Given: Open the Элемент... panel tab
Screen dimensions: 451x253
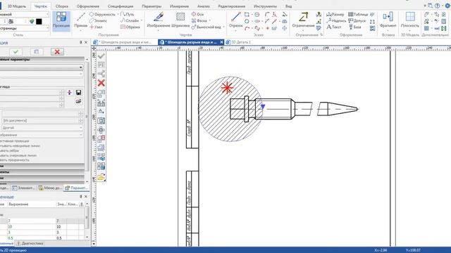Looking at the screenshot, I should click(23, 188).
